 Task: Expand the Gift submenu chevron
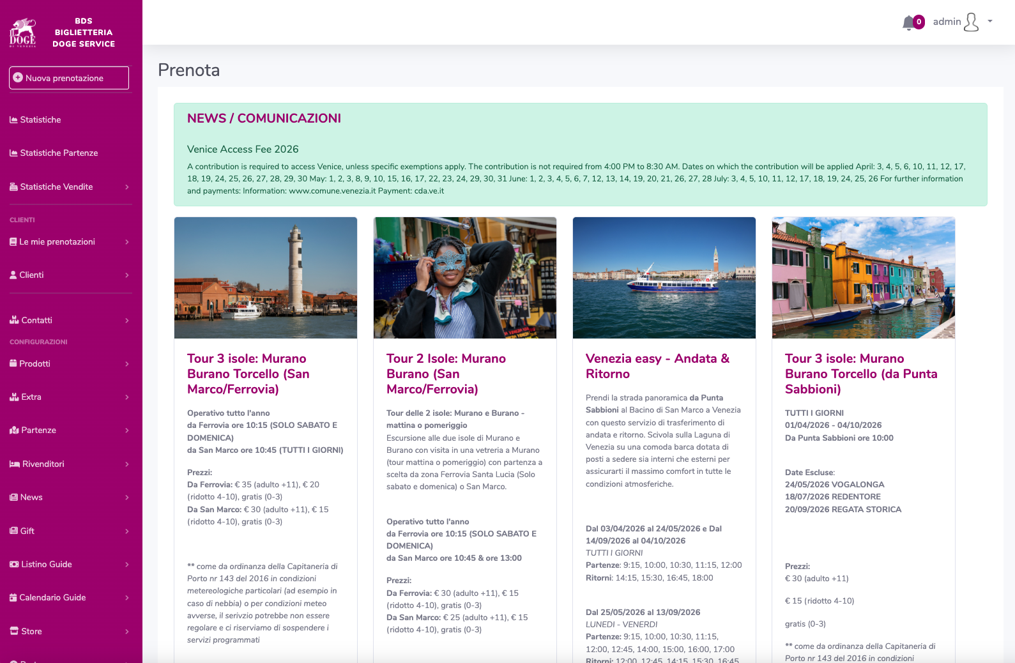pyautogui.click(x=127, y=531)
